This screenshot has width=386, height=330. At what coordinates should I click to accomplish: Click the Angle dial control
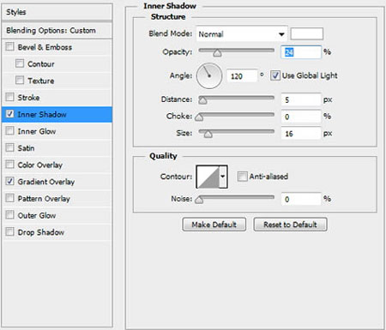(209, 76)
